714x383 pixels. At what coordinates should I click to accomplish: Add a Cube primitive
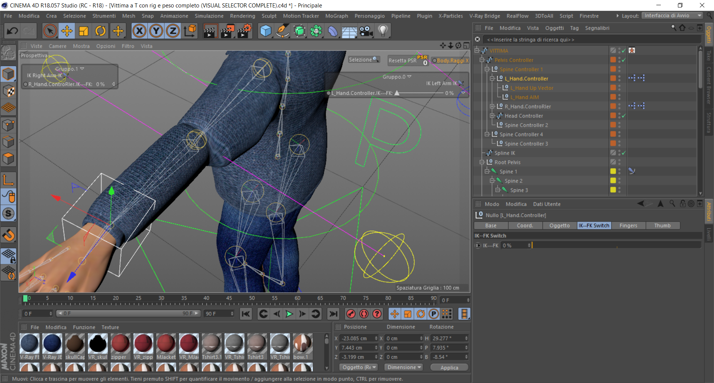click(266, 31)
